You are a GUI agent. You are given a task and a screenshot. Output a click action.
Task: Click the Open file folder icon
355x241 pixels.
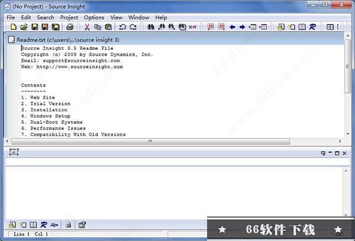24,27
